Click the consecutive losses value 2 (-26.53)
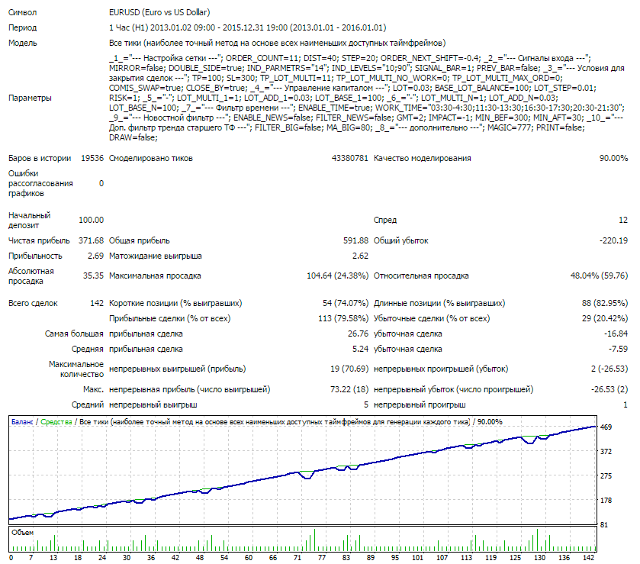Screen dimensions: 640x564 (x=609, y=369)
